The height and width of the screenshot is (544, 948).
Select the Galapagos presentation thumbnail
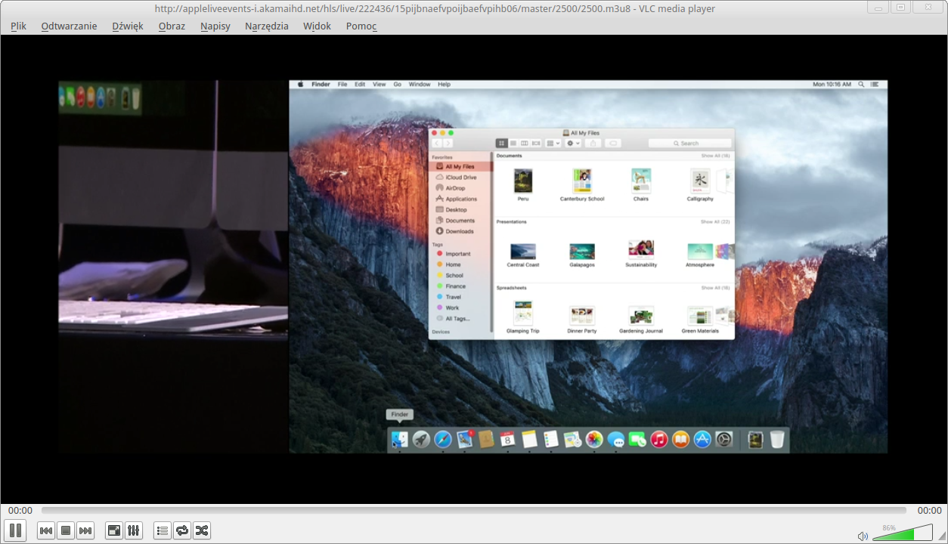(x=582, y=252)
